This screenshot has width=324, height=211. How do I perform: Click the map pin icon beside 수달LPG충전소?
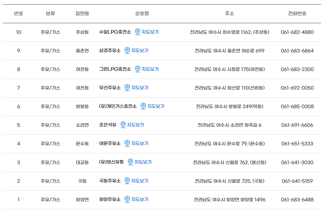(x=138, y=32)
